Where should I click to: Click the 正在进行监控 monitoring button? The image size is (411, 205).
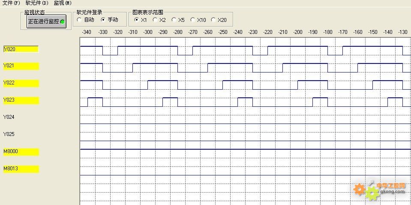(46, 21)
